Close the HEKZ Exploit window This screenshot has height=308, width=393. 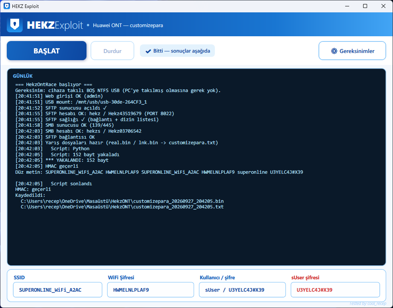(383, 6)
